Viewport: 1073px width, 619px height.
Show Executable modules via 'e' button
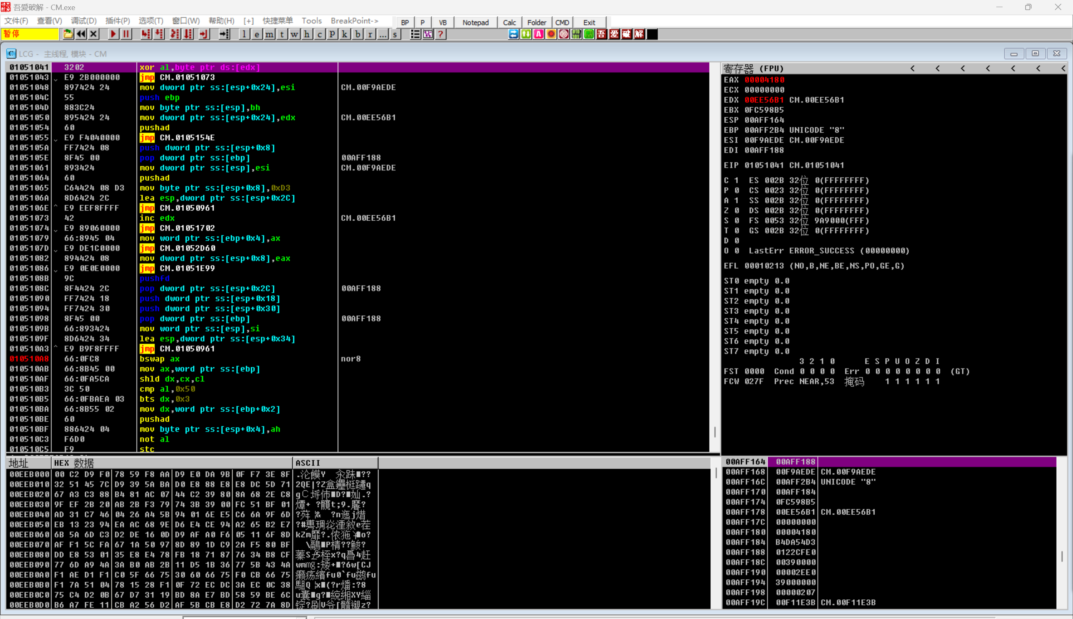click(x=257, y=34)
